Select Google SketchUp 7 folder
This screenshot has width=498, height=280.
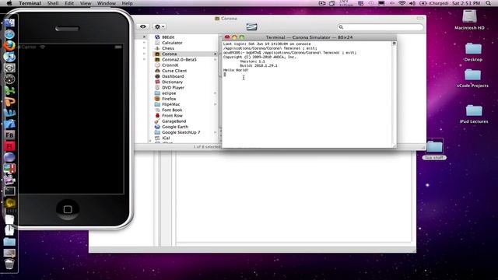click(181, 132)
